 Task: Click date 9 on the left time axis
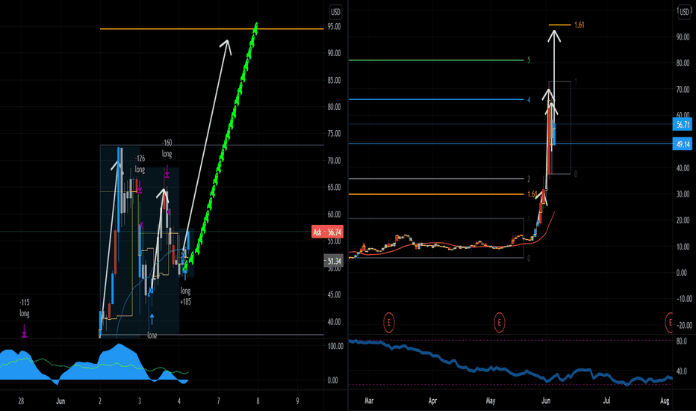point(297,401)
